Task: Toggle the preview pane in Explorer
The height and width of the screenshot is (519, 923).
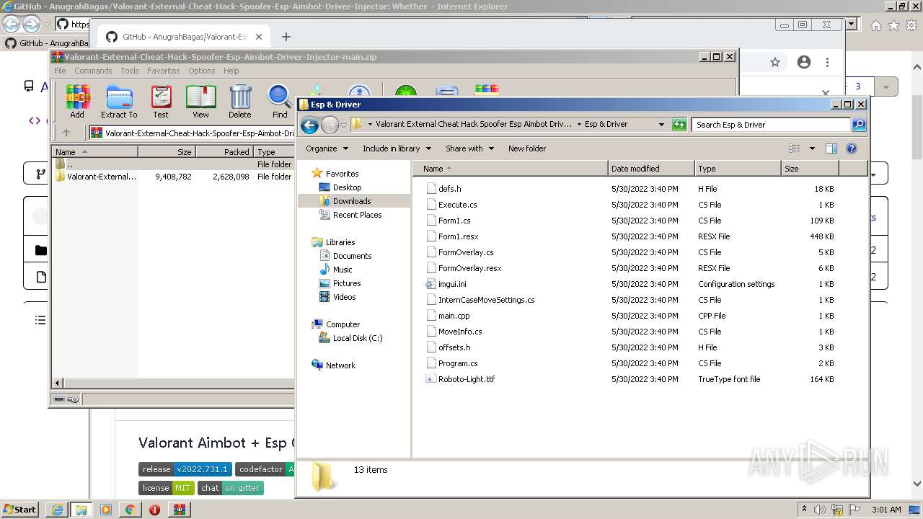Action: 831,148
